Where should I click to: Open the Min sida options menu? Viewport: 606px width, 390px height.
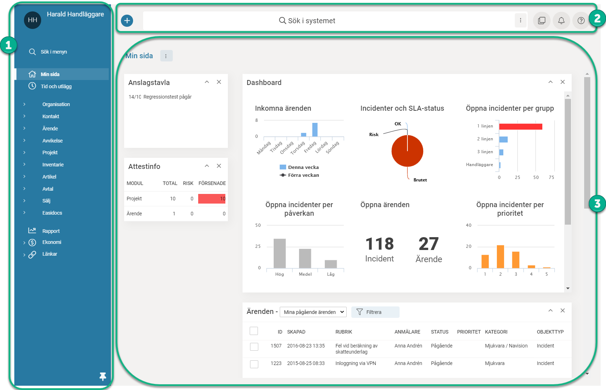click(166, 56)
